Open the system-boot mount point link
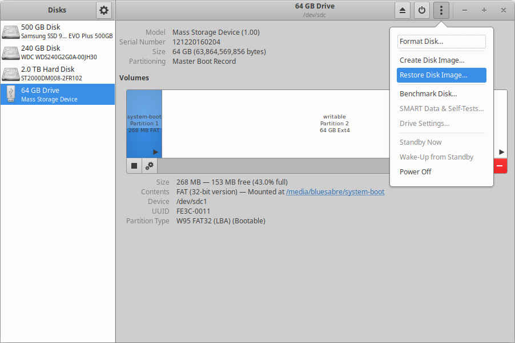This screenshot has width=515, height=343. pyautogui.click(x=335, y=191)
